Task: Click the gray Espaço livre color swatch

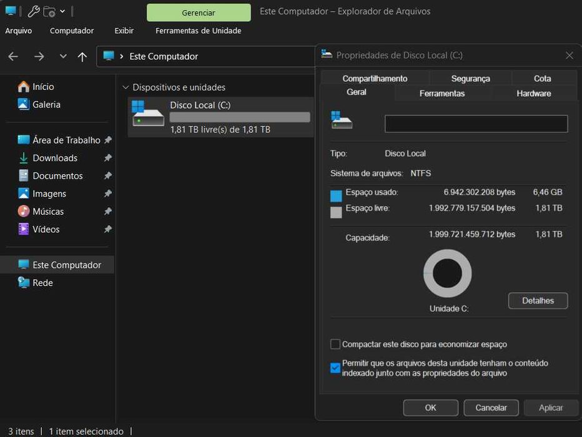Action: pos(336,212)
